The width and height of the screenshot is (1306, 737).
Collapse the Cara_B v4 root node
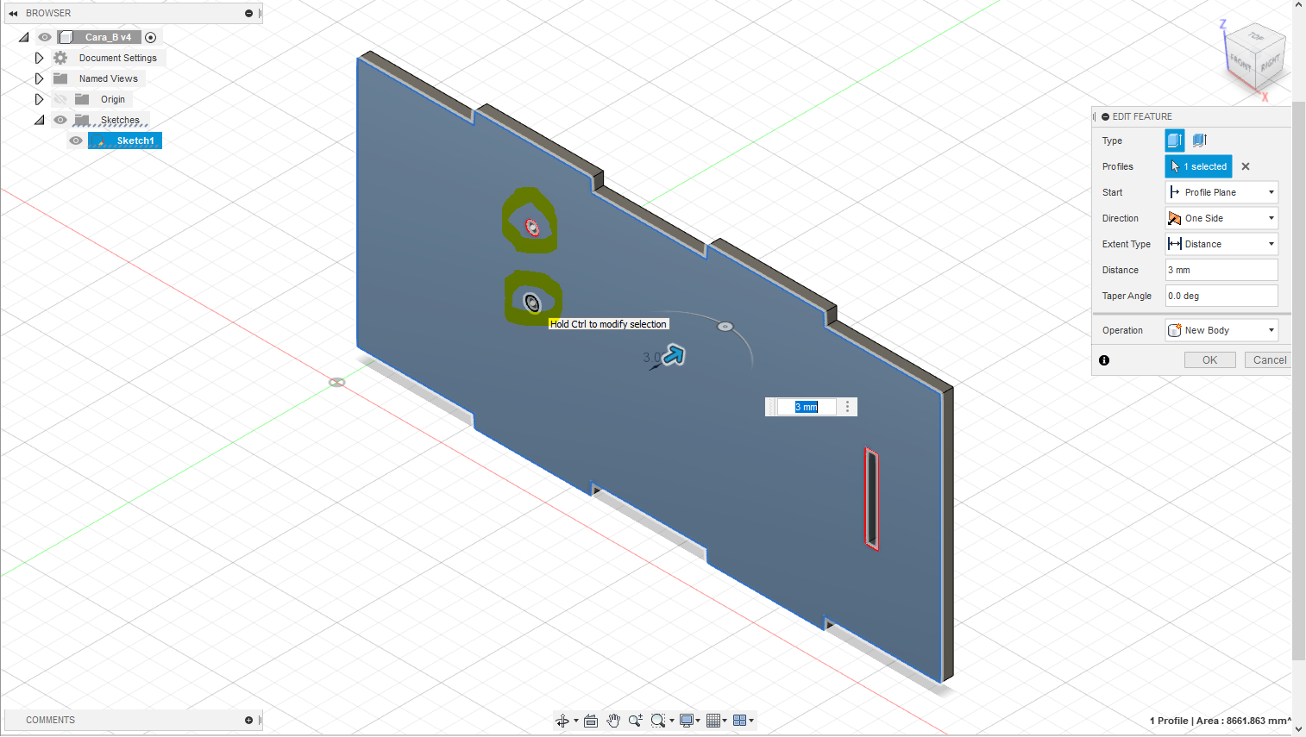[23, 37]
